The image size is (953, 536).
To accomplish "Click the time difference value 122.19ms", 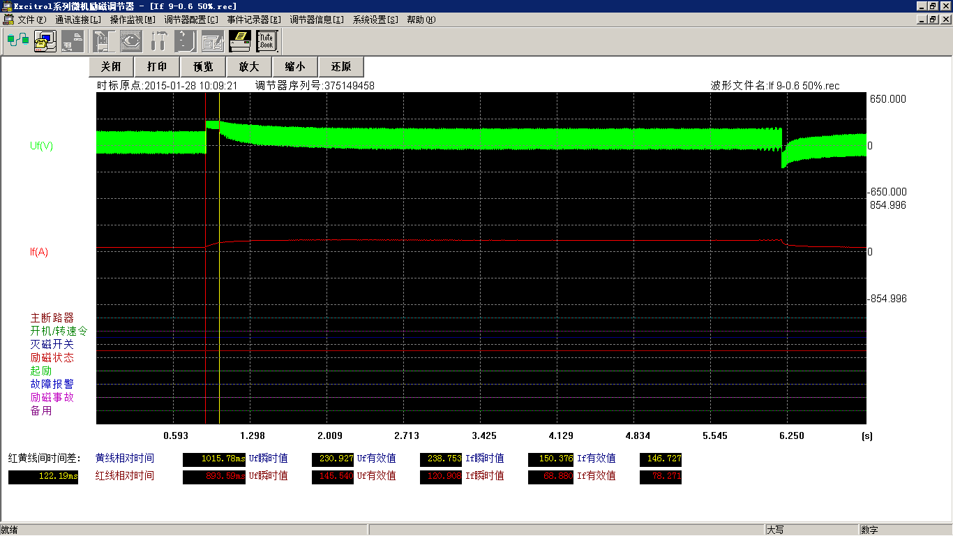I will coord(43,477).
